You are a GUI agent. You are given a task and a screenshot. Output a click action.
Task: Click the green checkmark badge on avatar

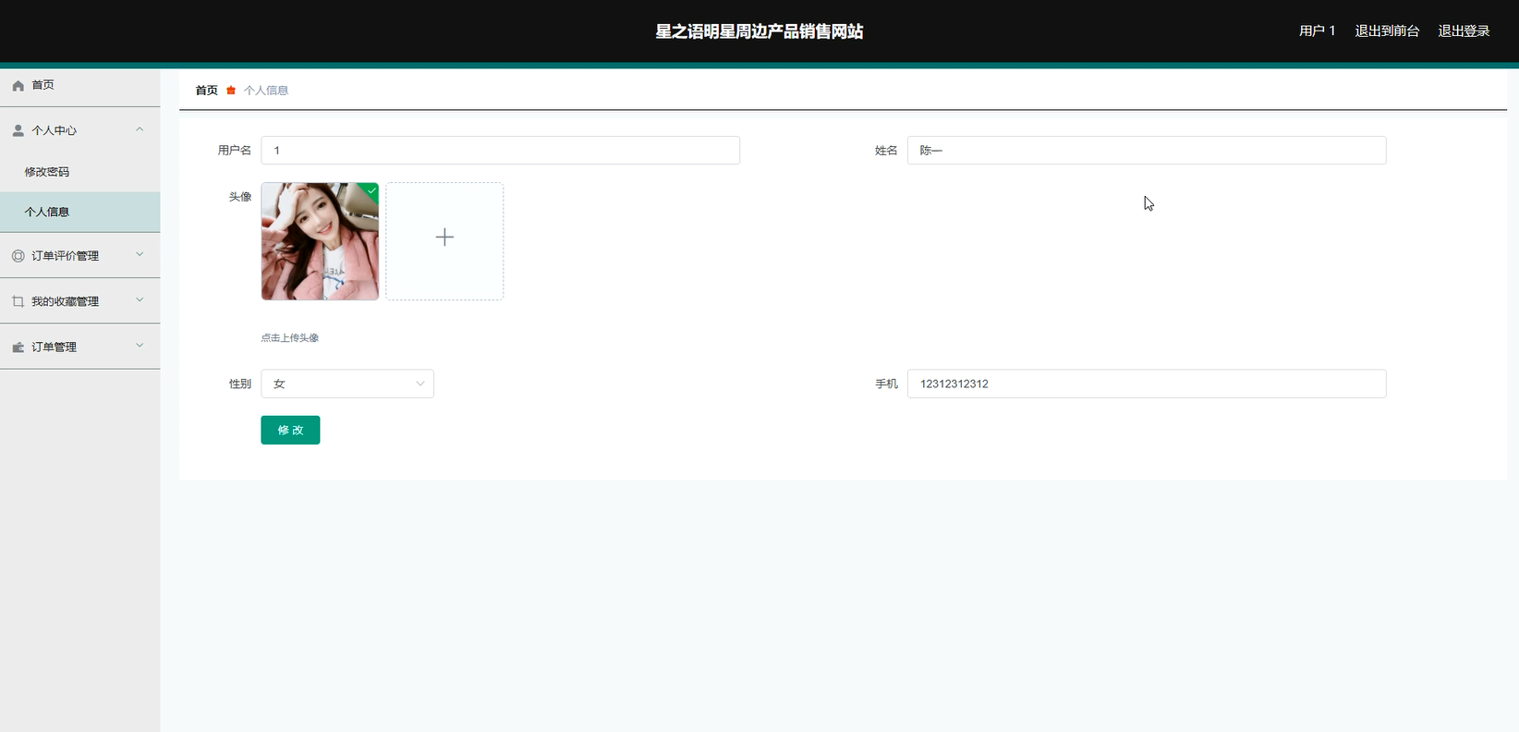[371, 189]
